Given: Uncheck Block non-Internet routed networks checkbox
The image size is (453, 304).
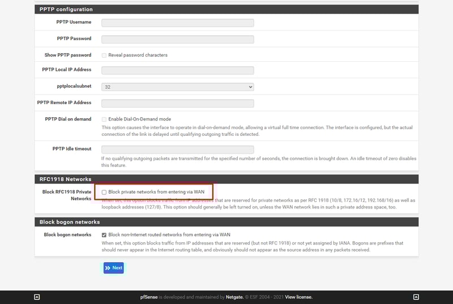Looking at the screenshot, I should (104, 234).
